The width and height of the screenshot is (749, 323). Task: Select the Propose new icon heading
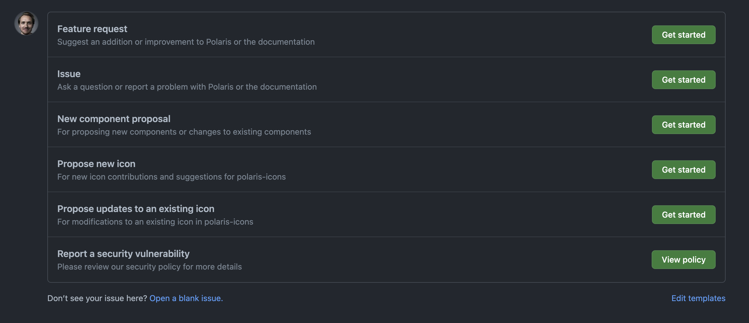pos(96,164)
